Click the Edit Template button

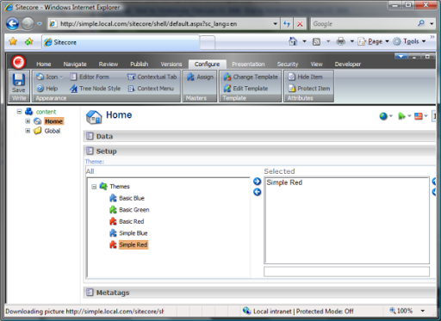pos(245,89)
